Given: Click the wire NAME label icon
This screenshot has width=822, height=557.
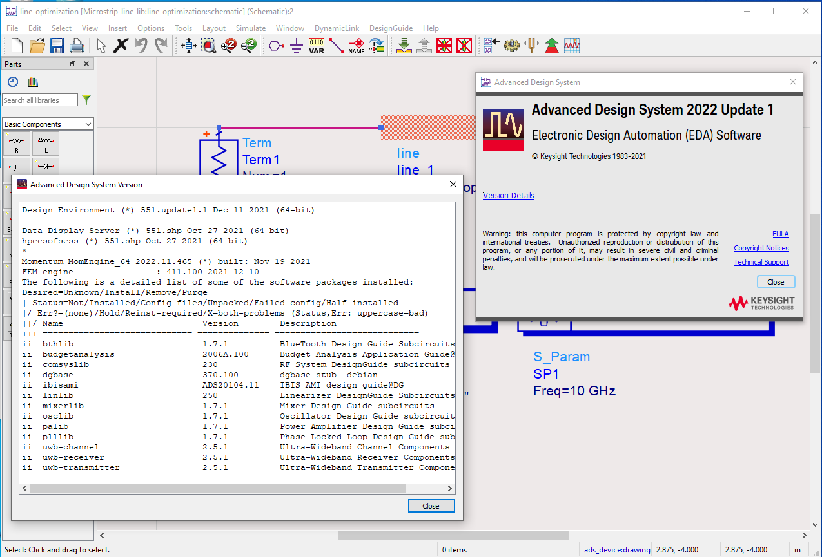Looking at the screenshot, I should (x=356, y=46).
